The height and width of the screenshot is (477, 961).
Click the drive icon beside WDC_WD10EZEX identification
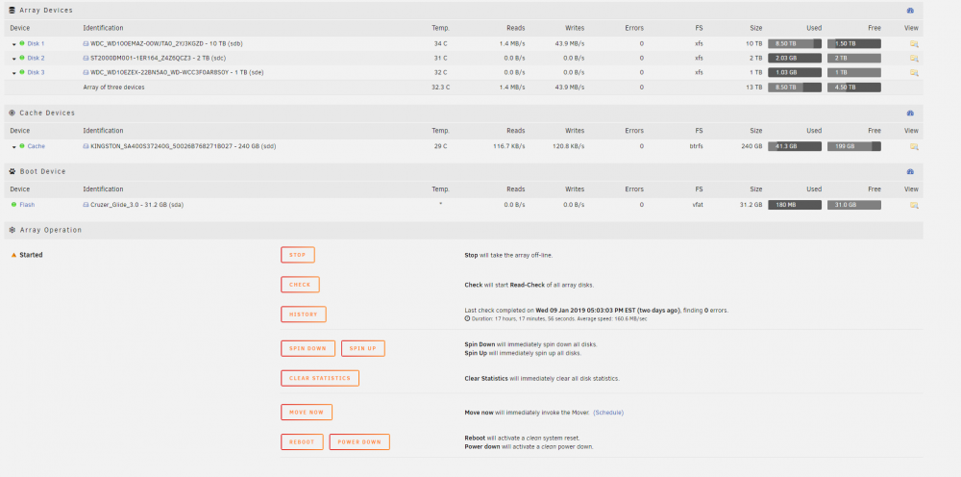coord(86,72)
